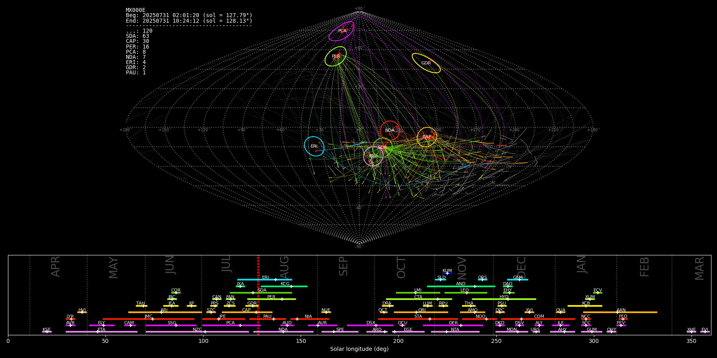Click the HYD shower bar in timeline
The height and width of the screenshot is (358, 717).
[x=504, y=299]
